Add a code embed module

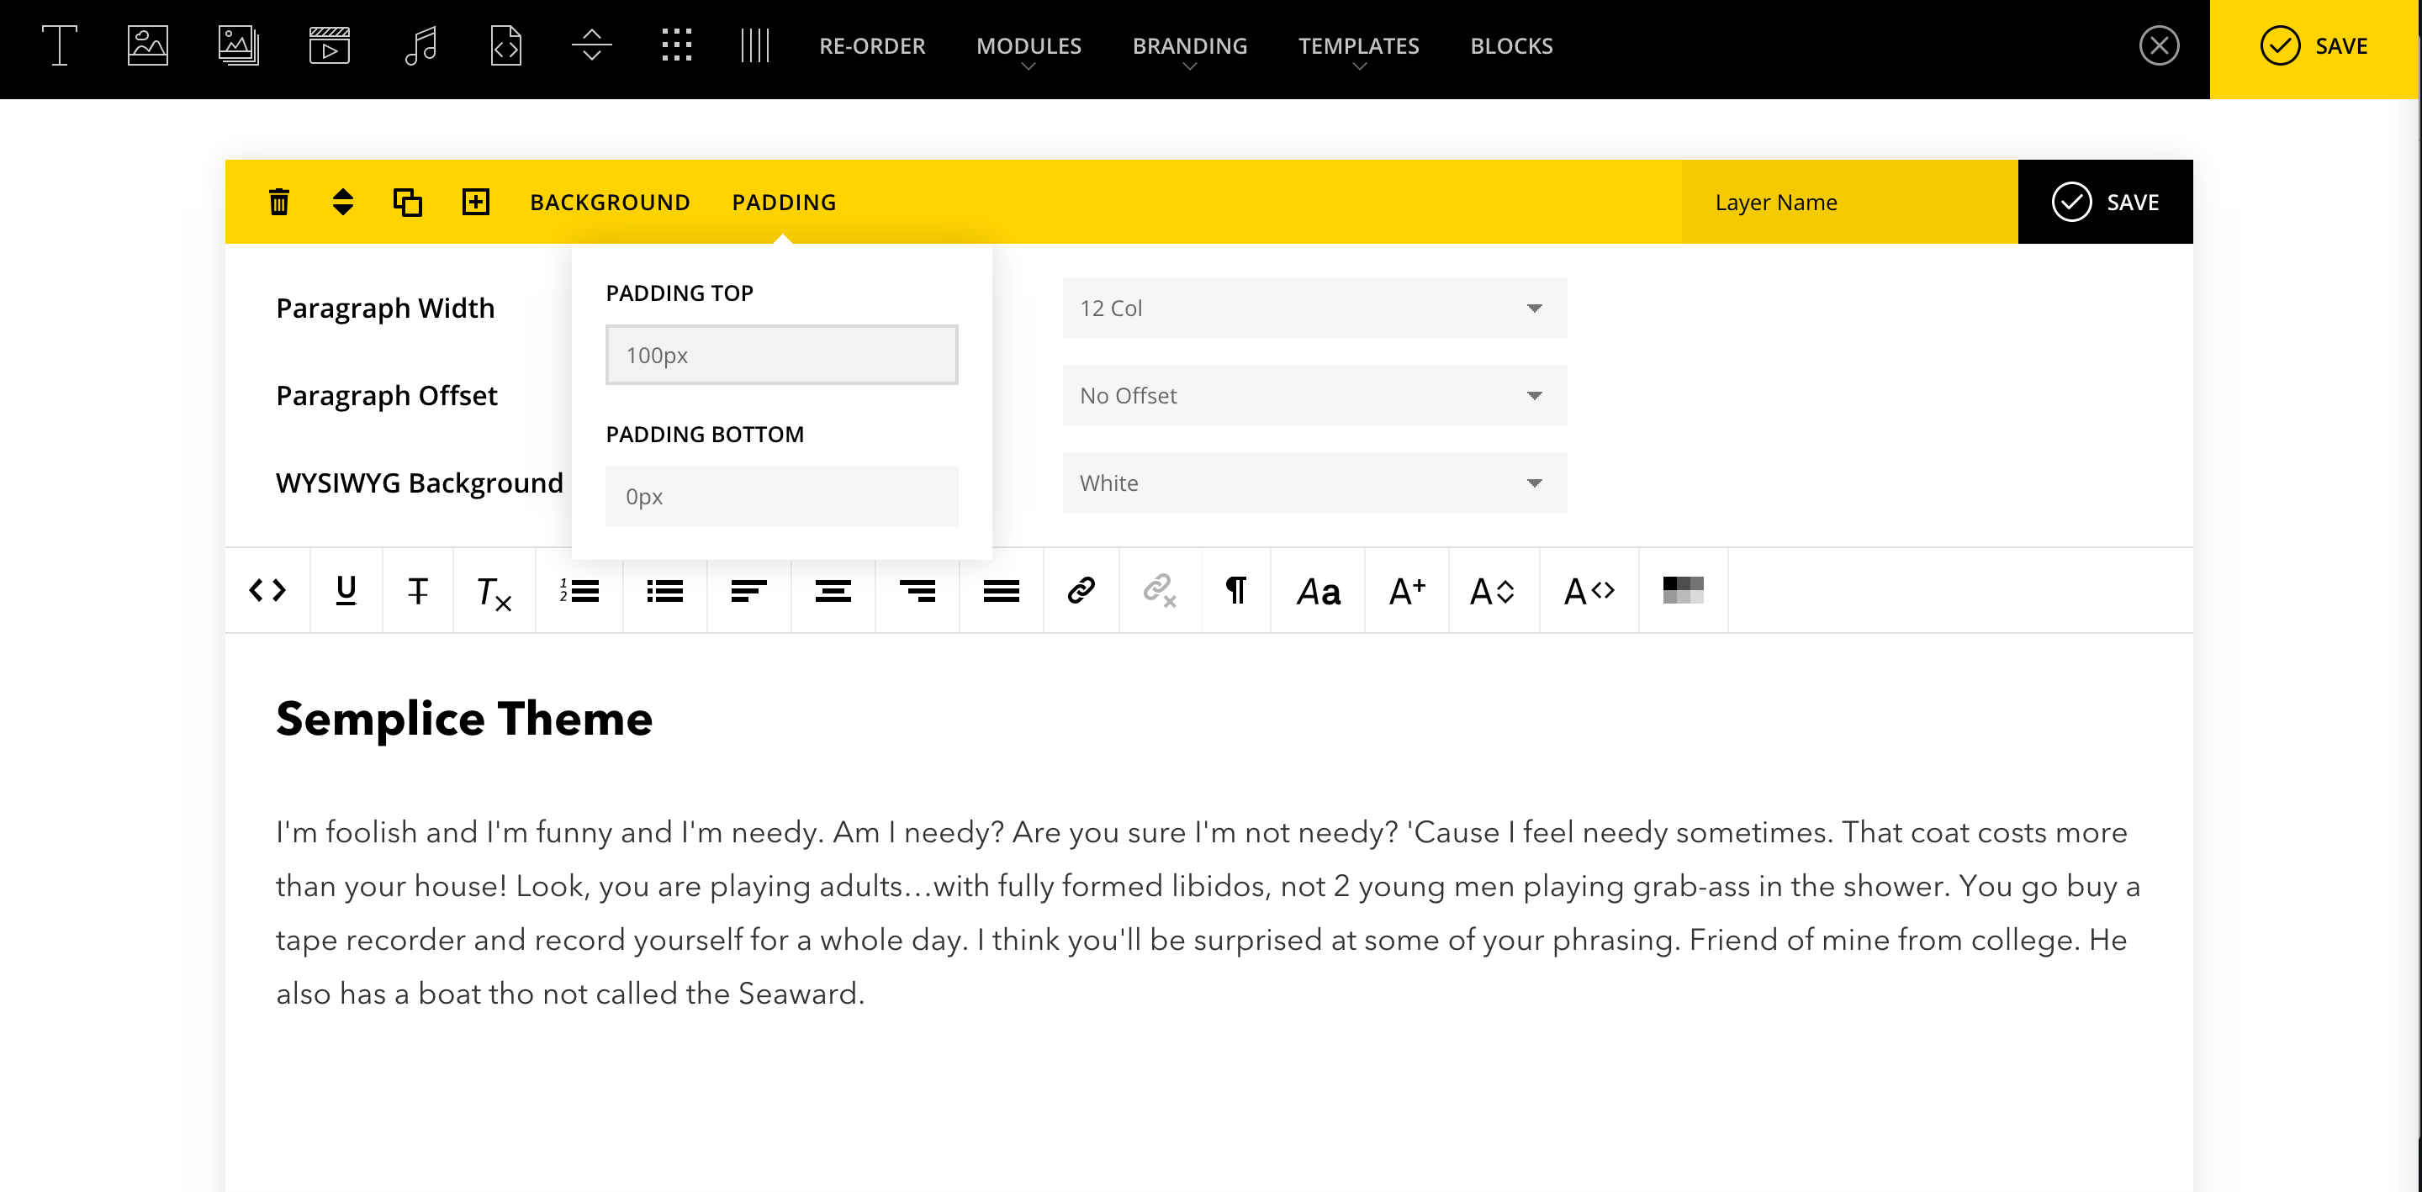(505, 45)
